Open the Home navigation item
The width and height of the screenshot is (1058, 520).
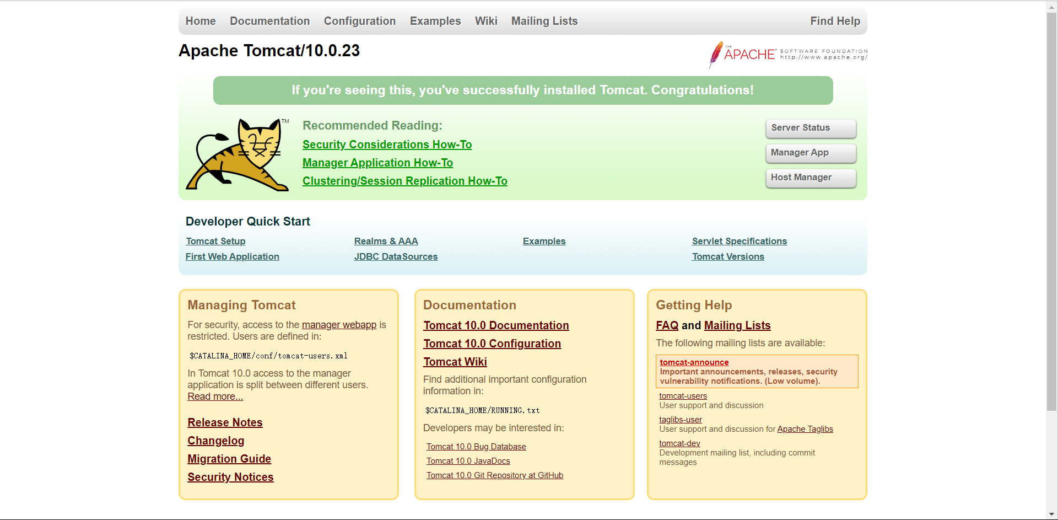click(x=201, y=21)
